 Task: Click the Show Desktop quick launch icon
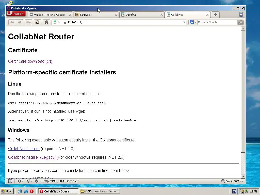(20, 191)
